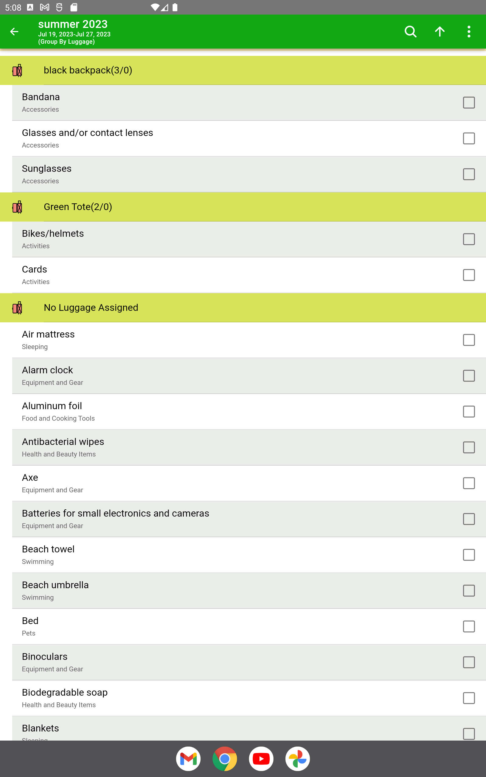Open the three-dot overflow menu

tap(469, 32)
